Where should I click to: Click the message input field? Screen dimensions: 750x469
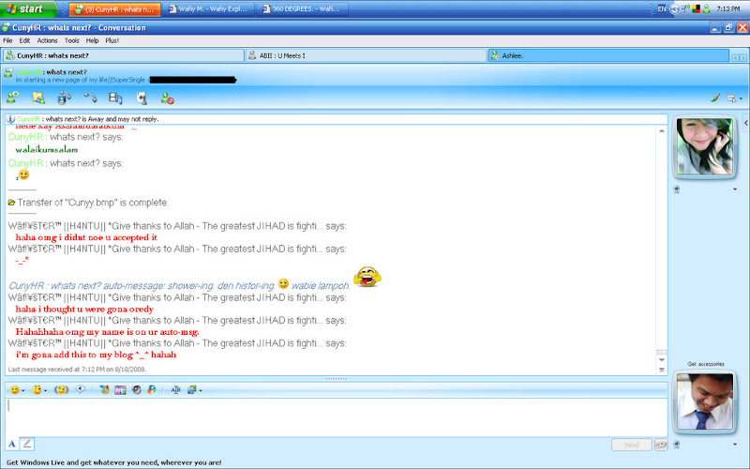pos(337,416)
